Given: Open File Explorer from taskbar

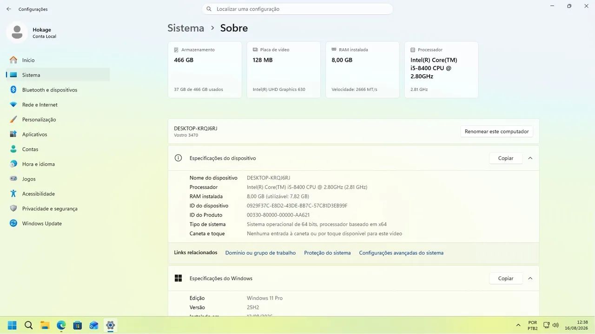Looking at the screenshot, I should point(45,325).
